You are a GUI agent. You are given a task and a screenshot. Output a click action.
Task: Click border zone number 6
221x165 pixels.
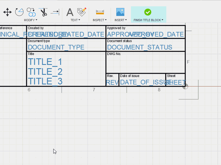click(x=29, y=90)
